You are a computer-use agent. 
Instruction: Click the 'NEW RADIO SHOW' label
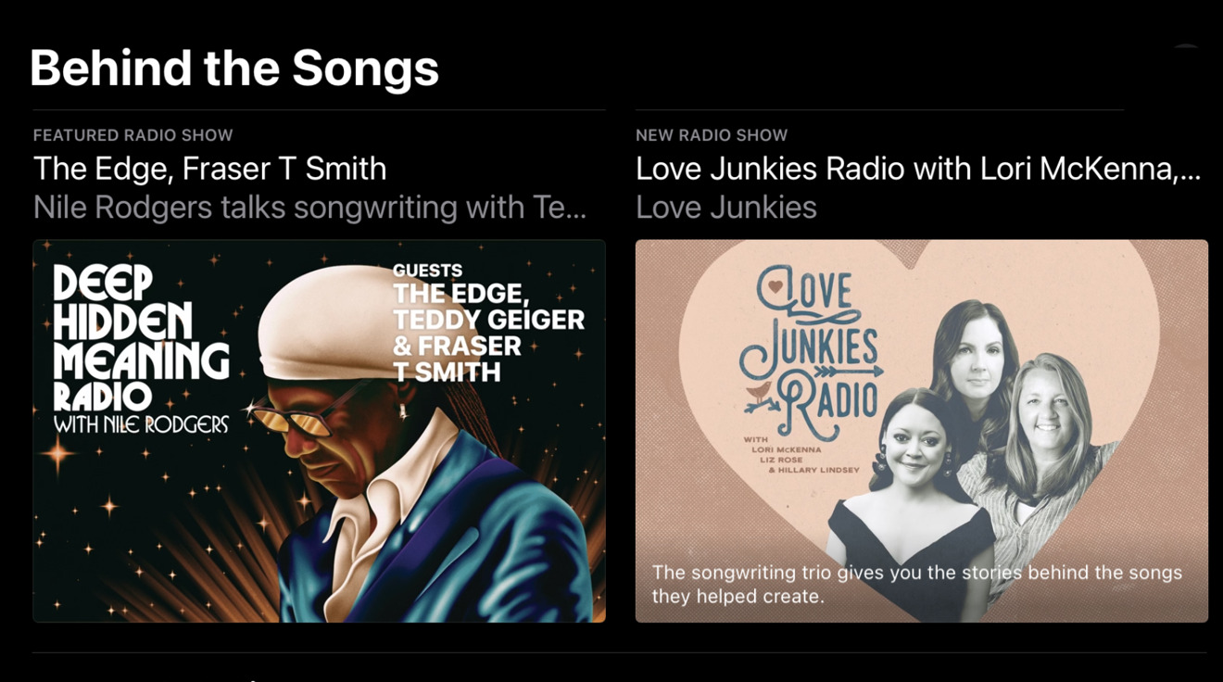[x=712, y=135]
